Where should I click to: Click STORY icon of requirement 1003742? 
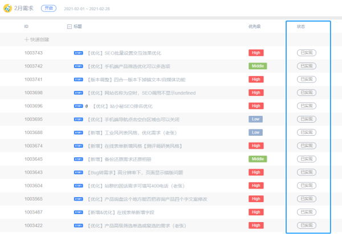(79, 66)
